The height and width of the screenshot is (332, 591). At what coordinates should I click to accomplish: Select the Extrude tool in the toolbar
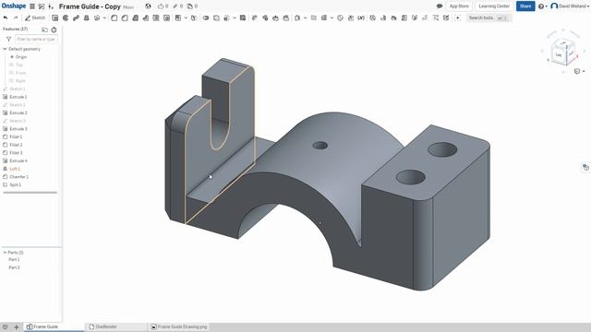click(x=55, y=18)
